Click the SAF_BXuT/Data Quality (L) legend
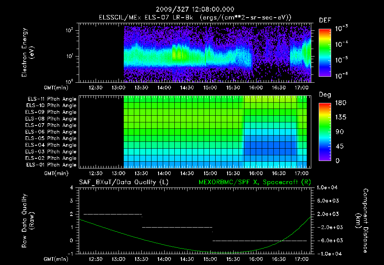The height and width of the screenshot is (265, 384). click(124, 182)
